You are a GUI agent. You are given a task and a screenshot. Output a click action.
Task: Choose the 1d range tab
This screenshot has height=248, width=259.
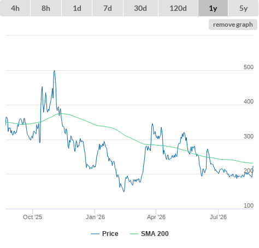click(x=77, y=8)
